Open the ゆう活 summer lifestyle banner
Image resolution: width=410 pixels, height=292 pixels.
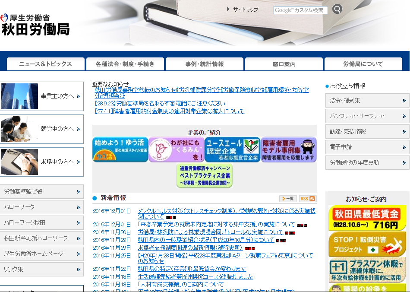120,150
